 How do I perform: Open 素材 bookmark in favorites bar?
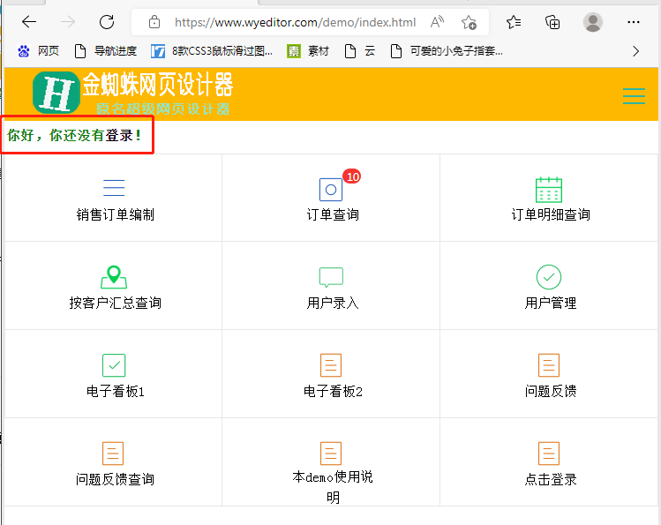click(x=309, y=51)
